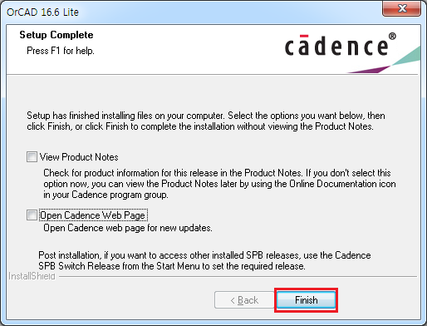The height and width of the screenshot is (326, 427).
Task: Click the red bar above the logo's 'a'
Action: coord(304,36)
